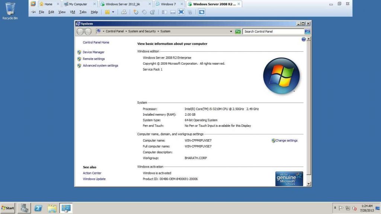Close the Windows Server 2012_bk tab

tap(150, 4)
